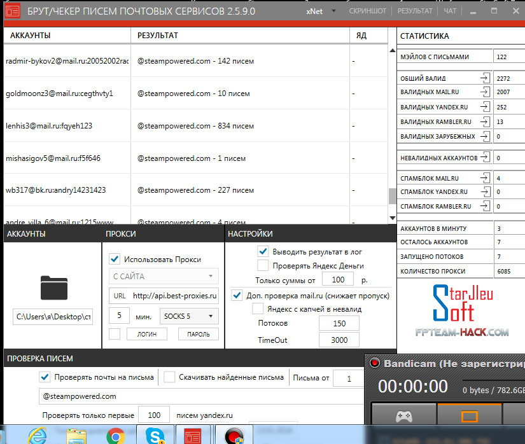The height and width of the screenshot is (444, 525).
Task: Export ВАЛИДНЫХ YANDEX.RU arrow icon
Action: (485, 107)
